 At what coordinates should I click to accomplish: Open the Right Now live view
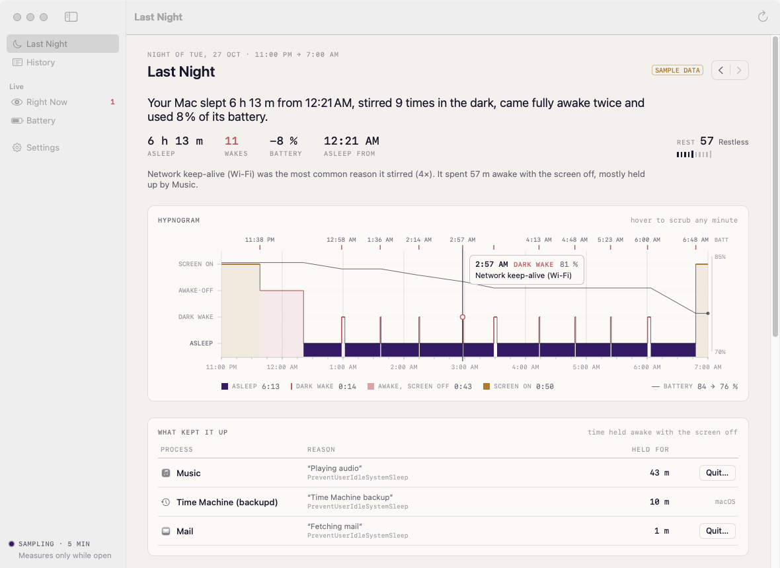coord(63,102)
